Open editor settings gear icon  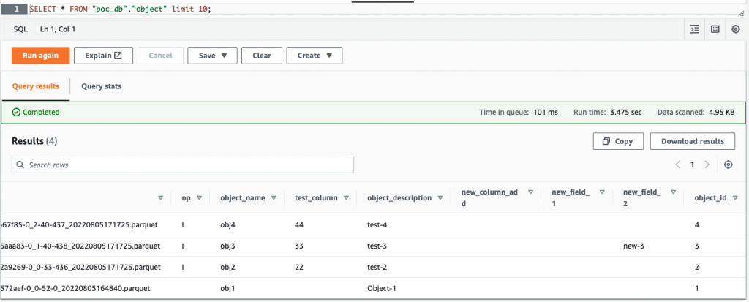click(x=736, y=29)
